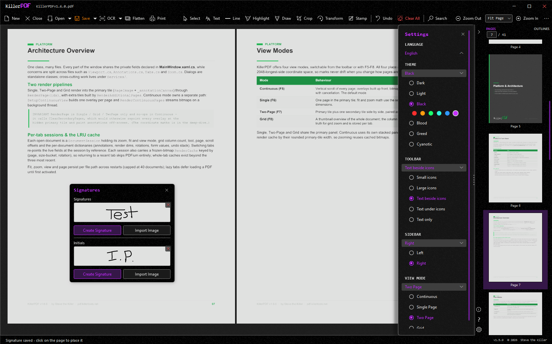Click Create Signature under Initials
The height and width of the screenshot is (344, 552).
[x=97, y=274]
